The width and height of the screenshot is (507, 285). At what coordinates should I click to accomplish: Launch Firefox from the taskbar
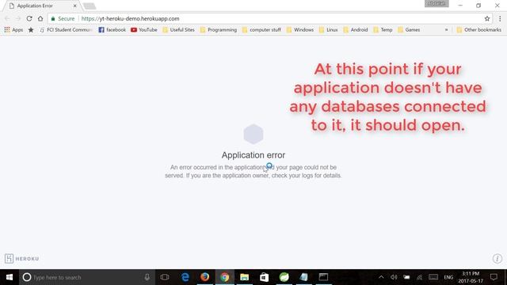tap(204, 277)
